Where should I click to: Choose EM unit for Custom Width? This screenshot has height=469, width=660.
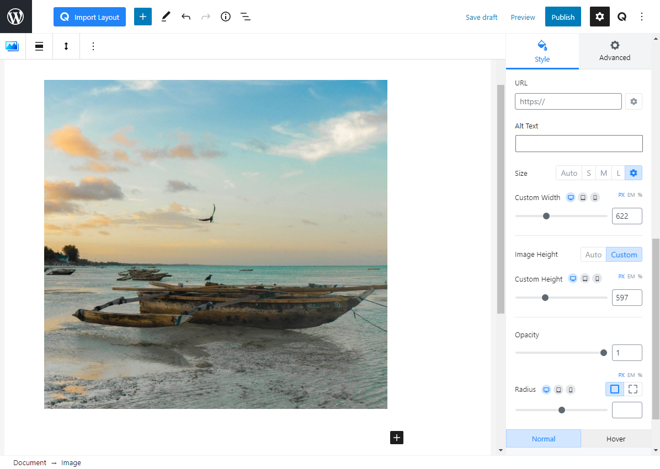631,195
